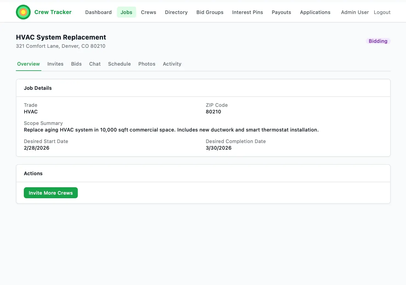Go to Applications in the navbar
The height and width of the screenshot is (285, 406).
[x=315, y=12]
